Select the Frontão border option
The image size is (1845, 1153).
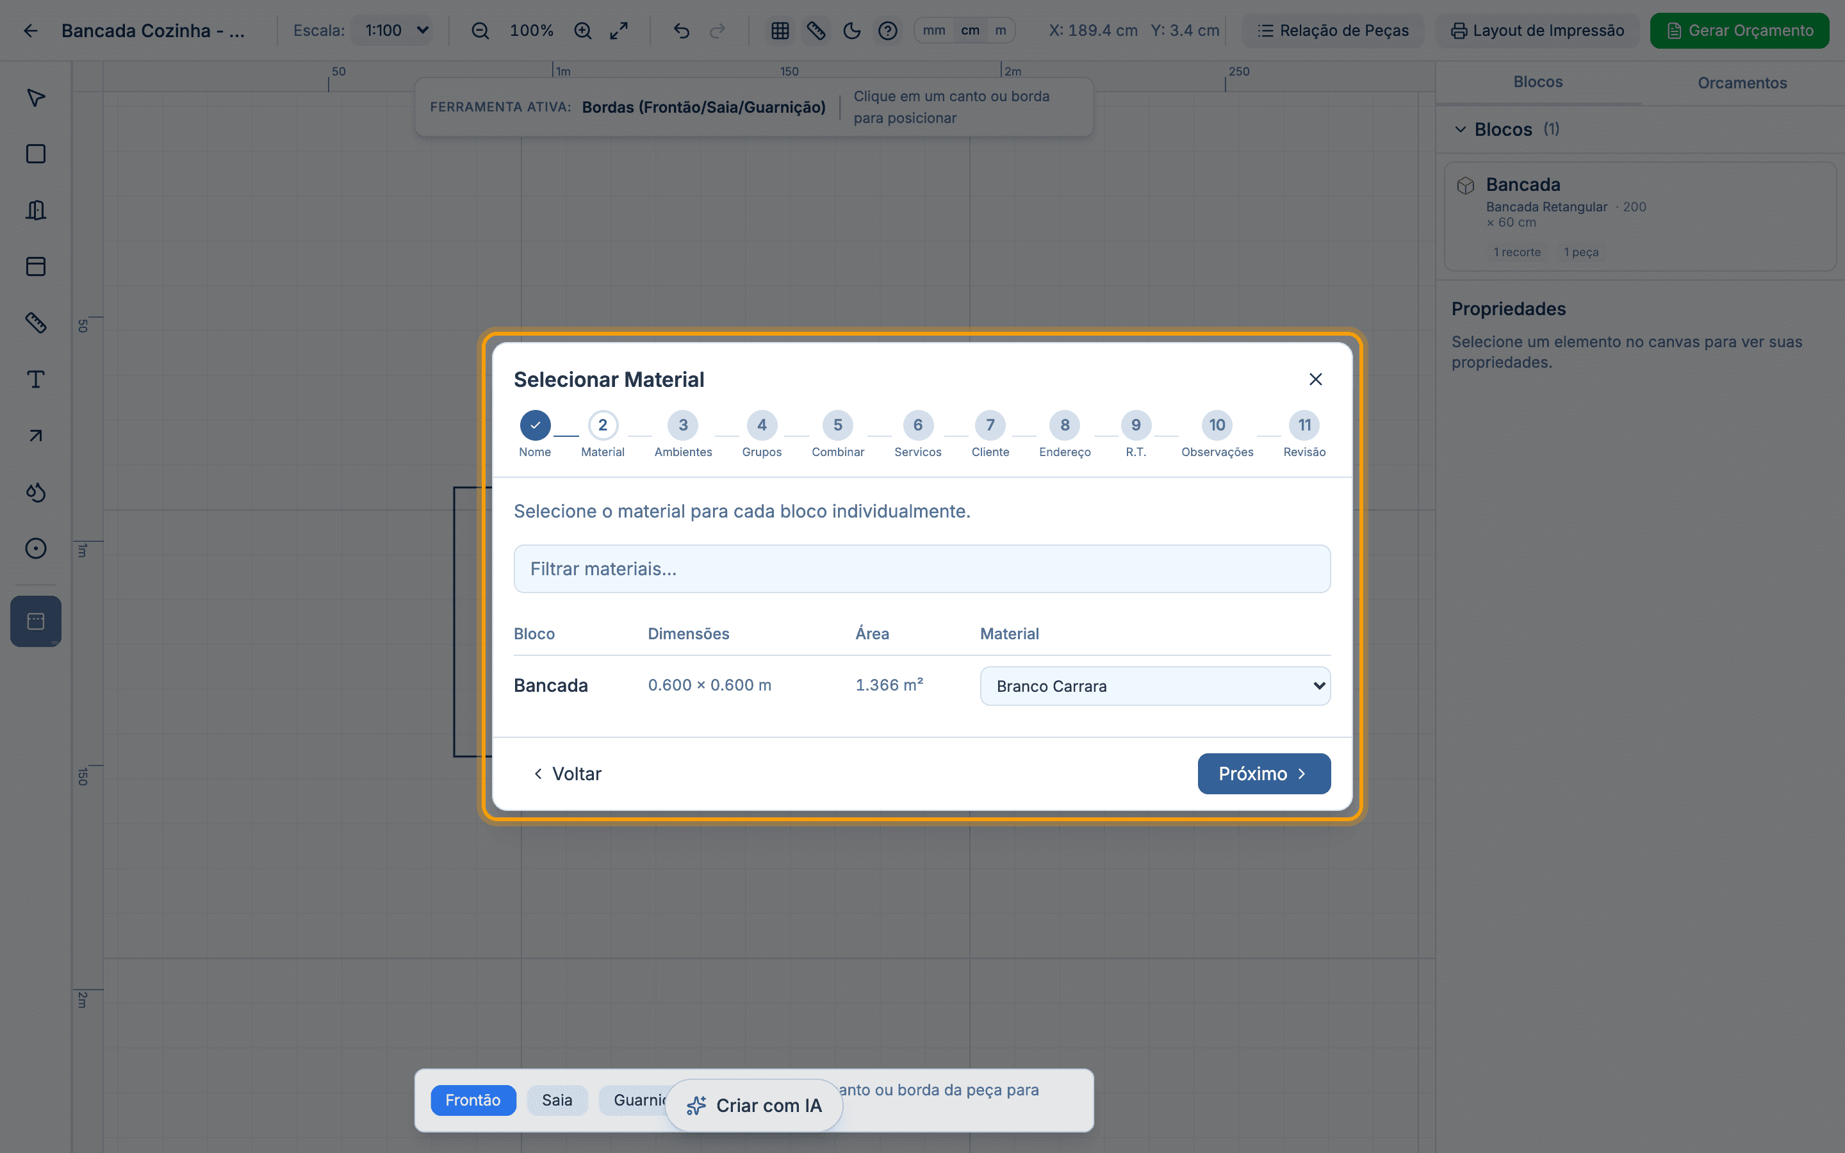[473, 1100]
